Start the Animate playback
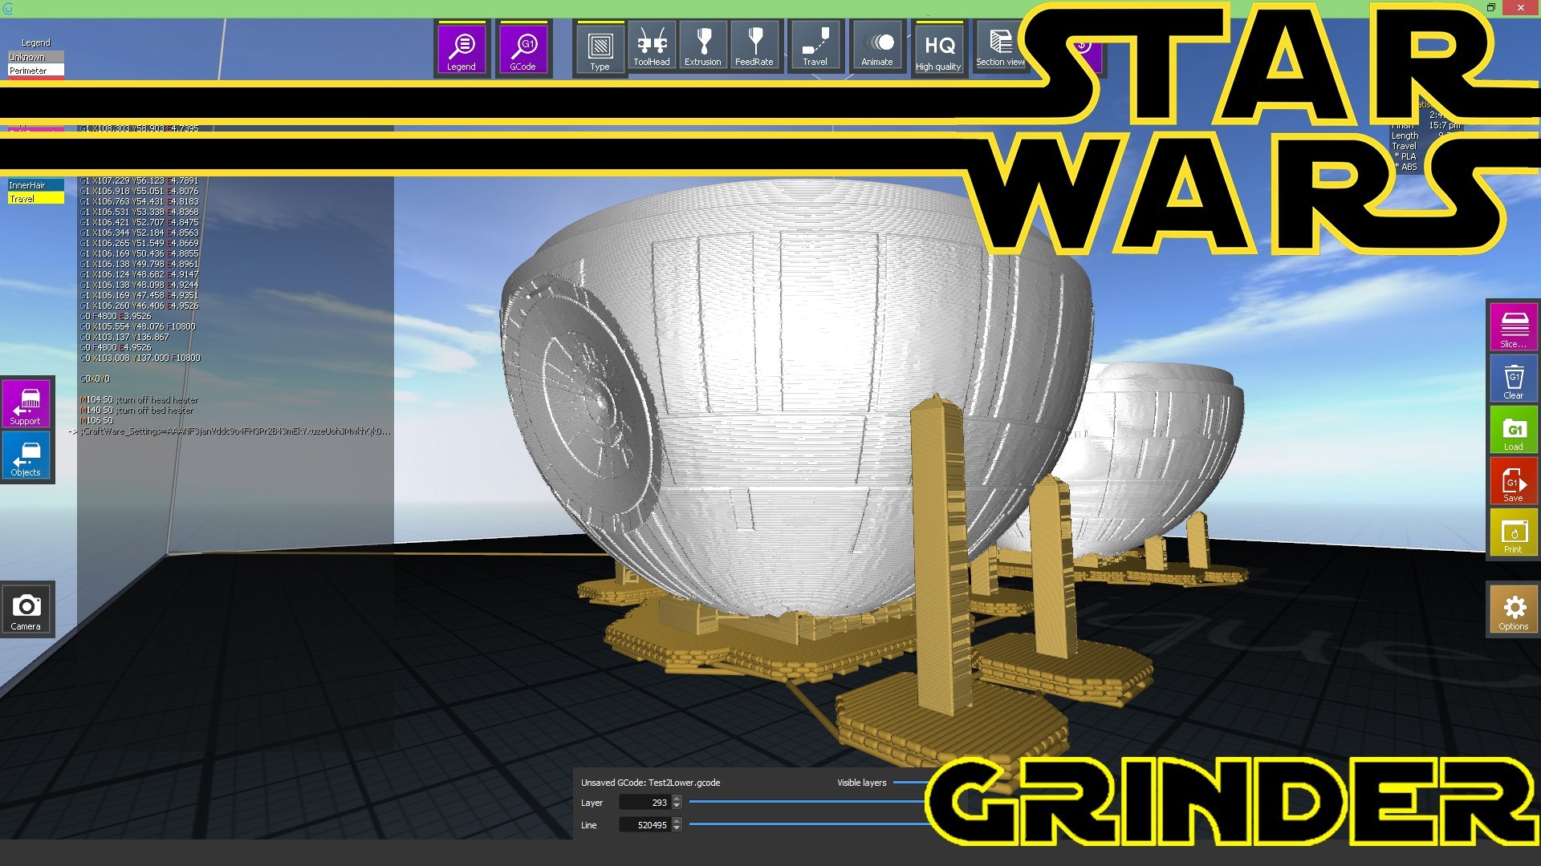The image size is (1541, 866). [876, 46]
